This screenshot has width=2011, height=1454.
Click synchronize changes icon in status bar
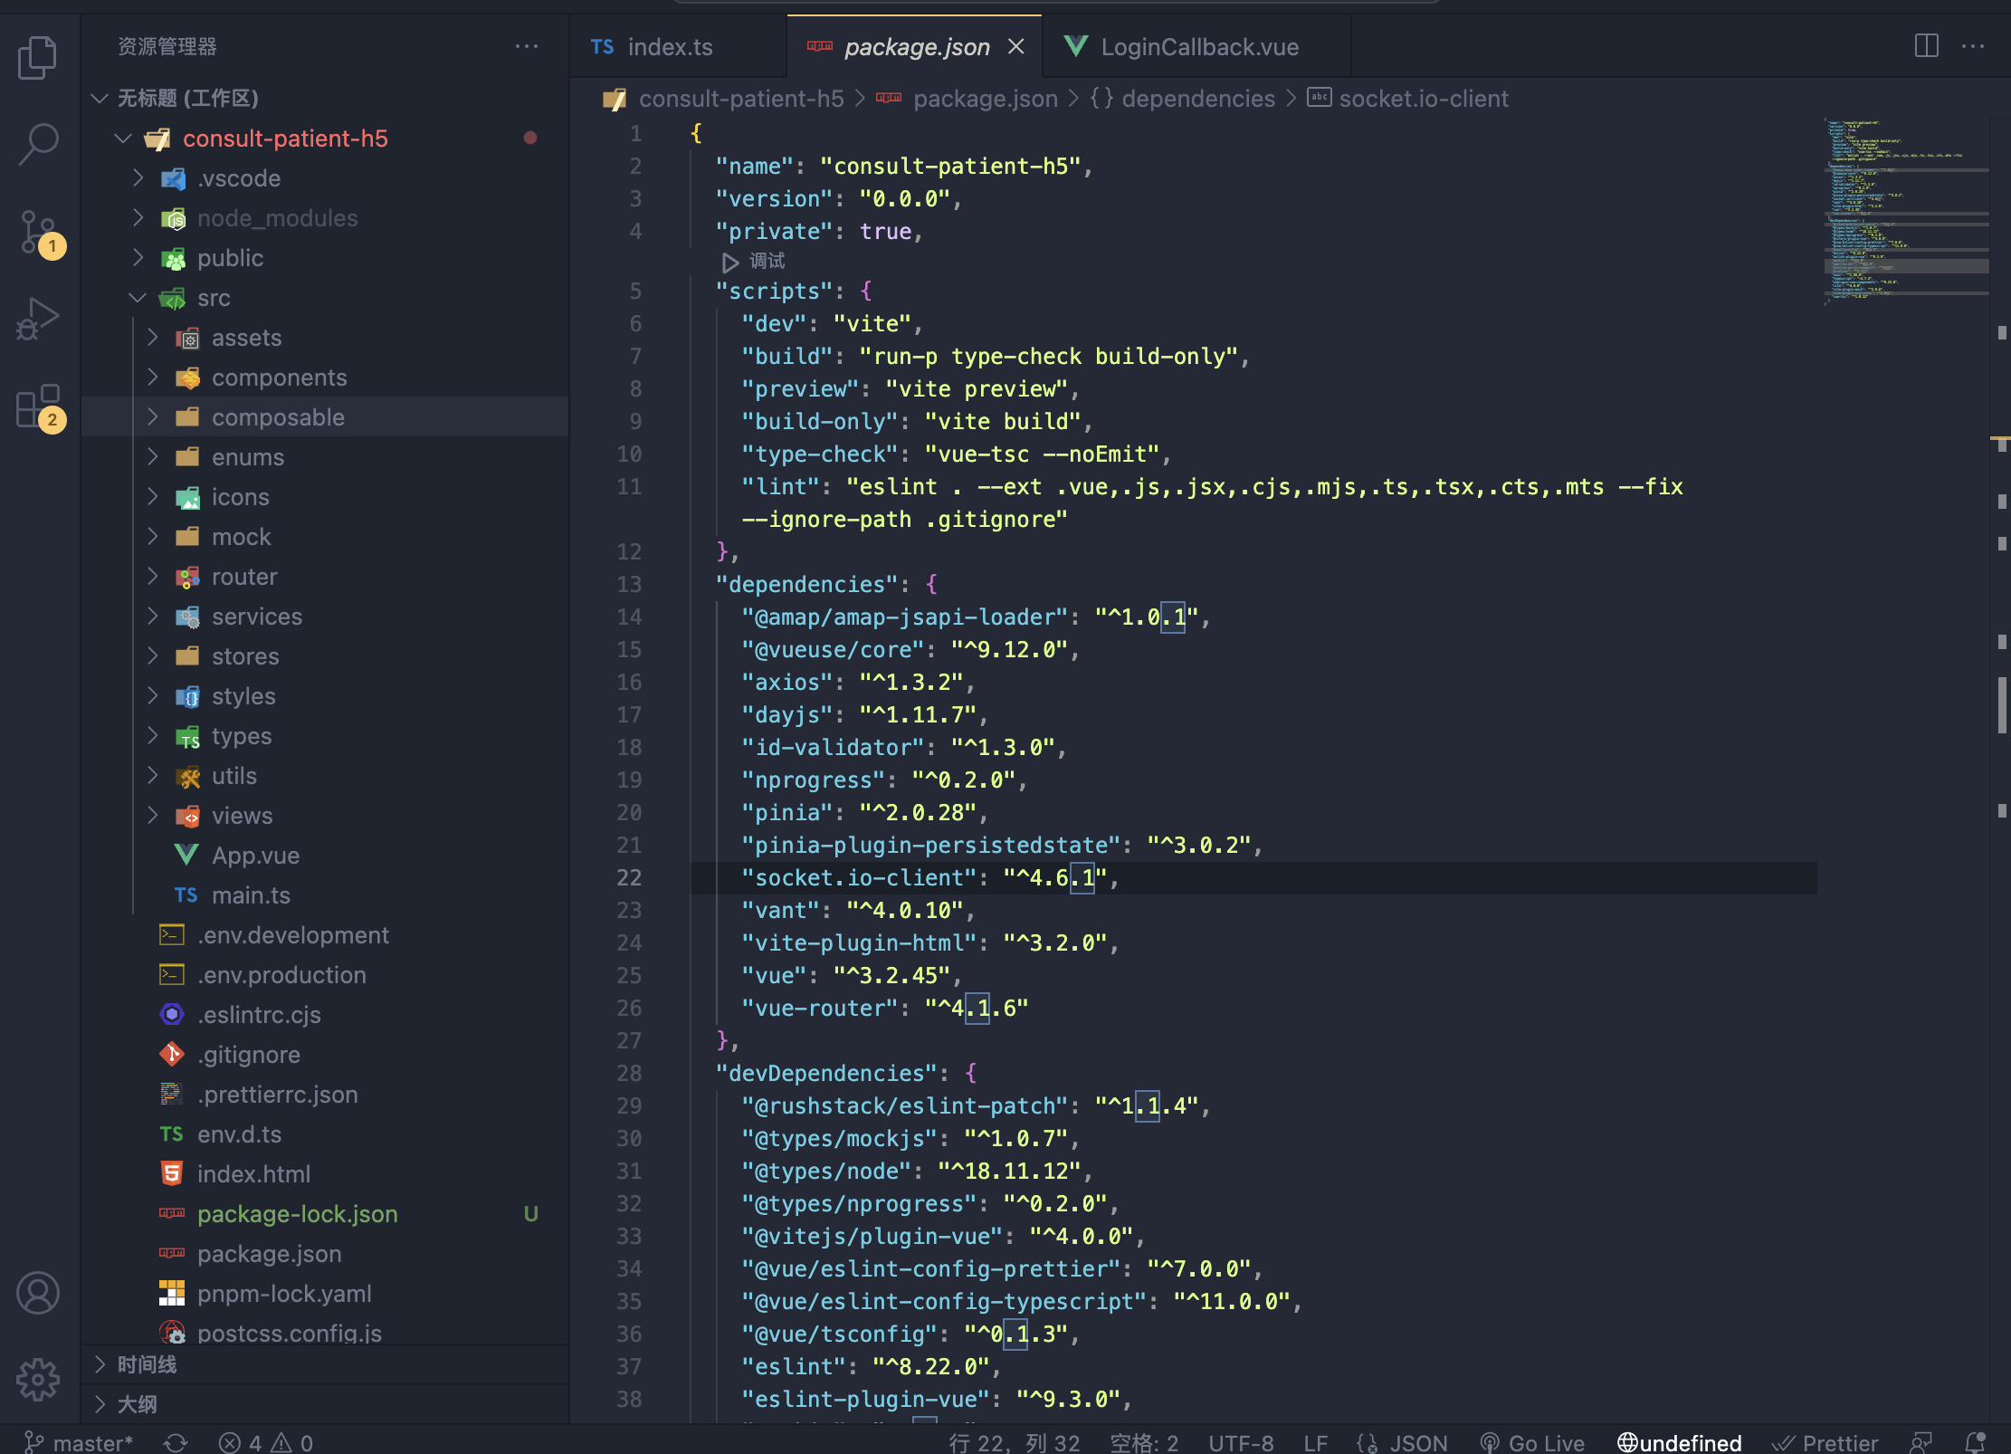point(176,1441)
